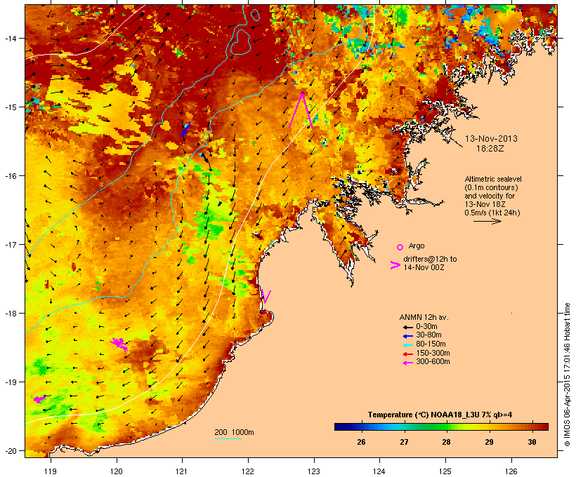This screenshot has width=576, height=477.
Task: Click the closed cyan contour loop near 122E 14S
Action: pos(240,41)
